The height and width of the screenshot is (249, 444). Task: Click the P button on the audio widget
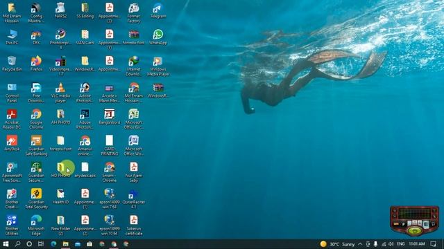coord(403,224)
